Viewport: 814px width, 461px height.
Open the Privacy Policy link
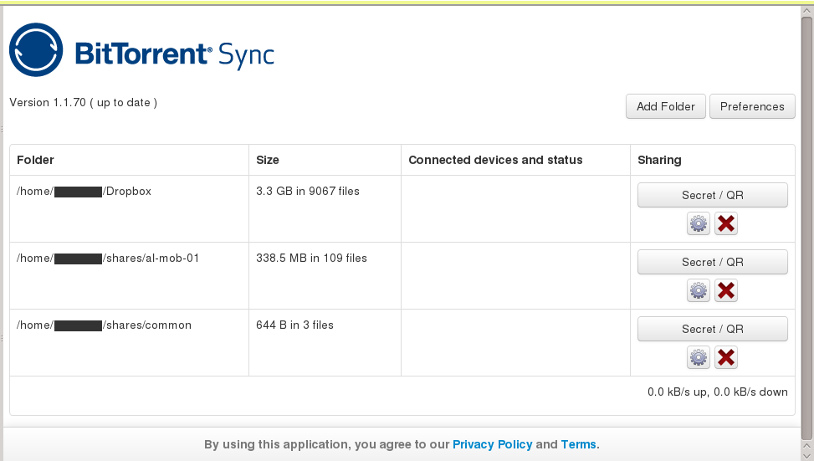tap(492, 444)
